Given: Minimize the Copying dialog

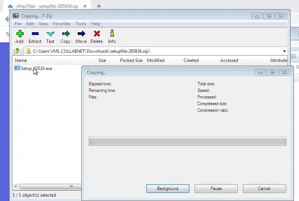Looking at the screenshot, I should [260, 72].
